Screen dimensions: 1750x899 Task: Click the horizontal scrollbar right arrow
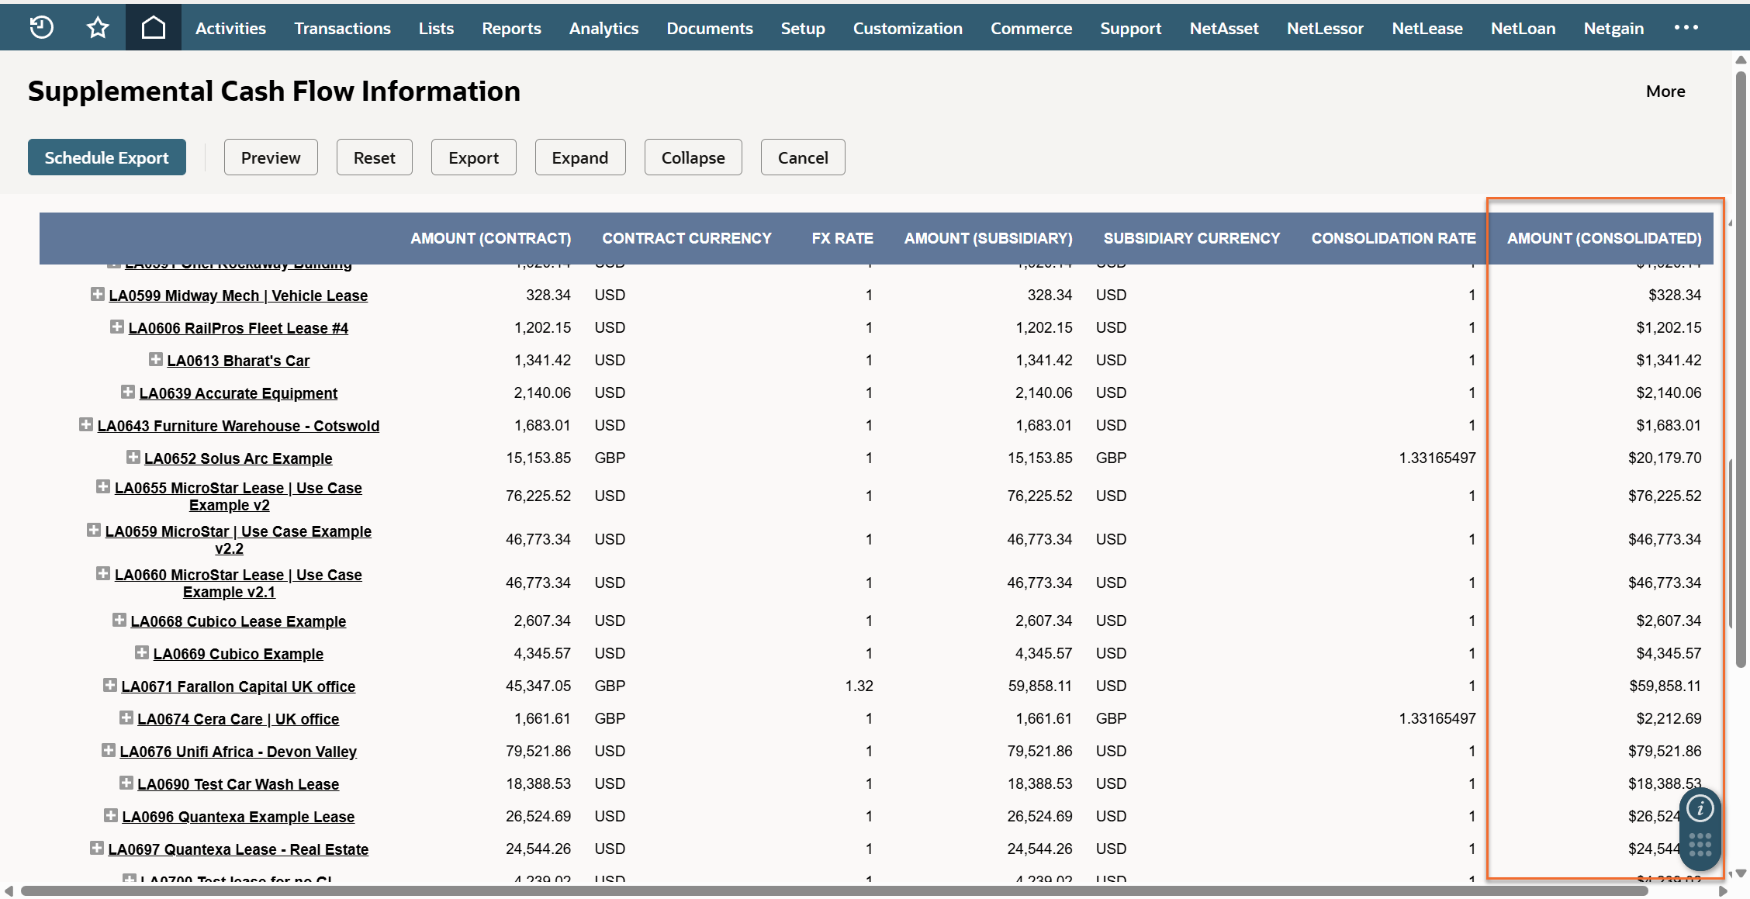1723,890
